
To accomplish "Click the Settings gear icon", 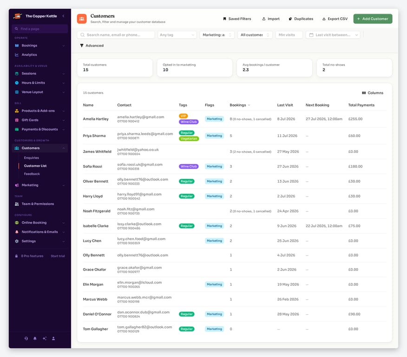I will 17,241.
